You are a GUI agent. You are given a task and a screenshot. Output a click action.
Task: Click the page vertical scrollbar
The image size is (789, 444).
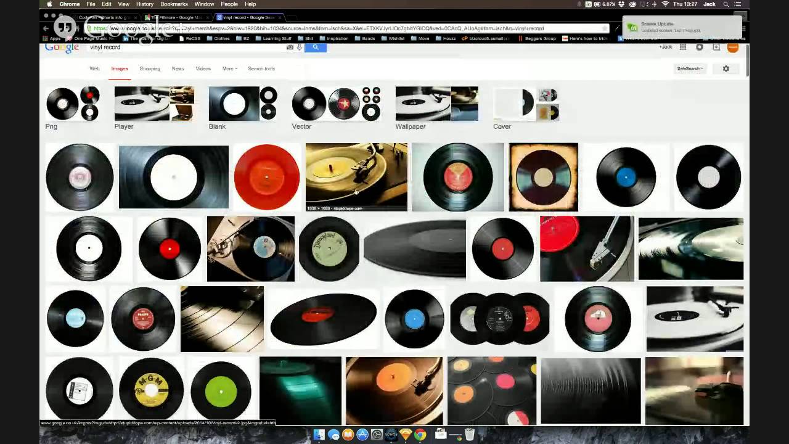(x=747, y=62)
